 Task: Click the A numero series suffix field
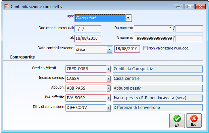(189, 38)
